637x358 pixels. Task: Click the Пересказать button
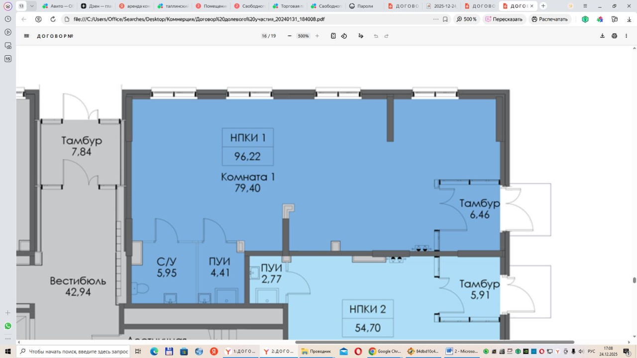tap(504, 19)
